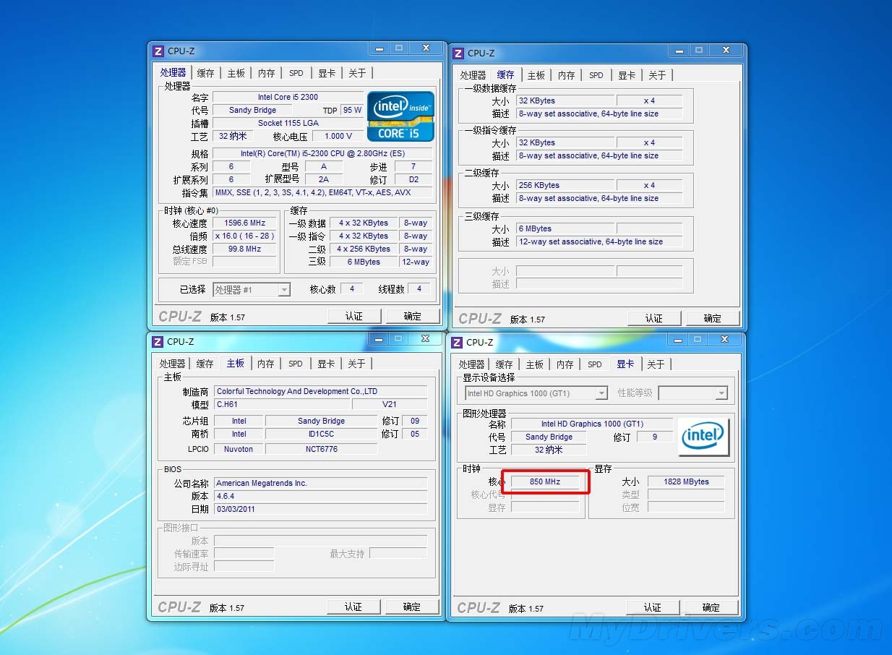Select 内存 tab in the 主板 window

[x=266, y=364]
